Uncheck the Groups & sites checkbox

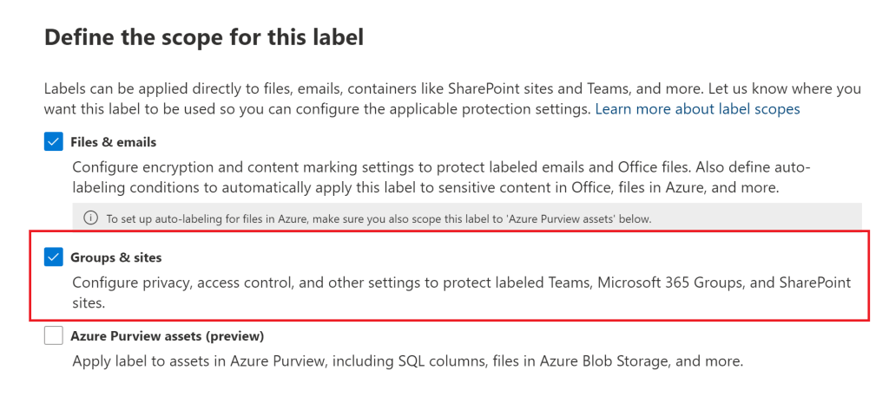click(x=54, y=257)
